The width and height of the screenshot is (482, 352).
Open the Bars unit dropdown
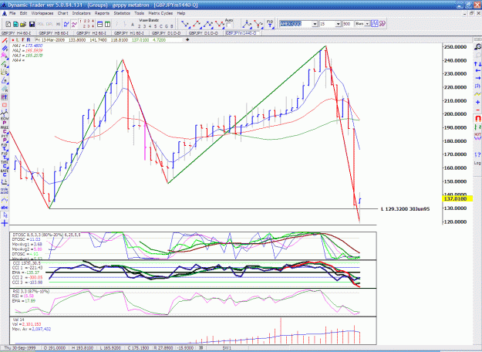tap(367, 24)
